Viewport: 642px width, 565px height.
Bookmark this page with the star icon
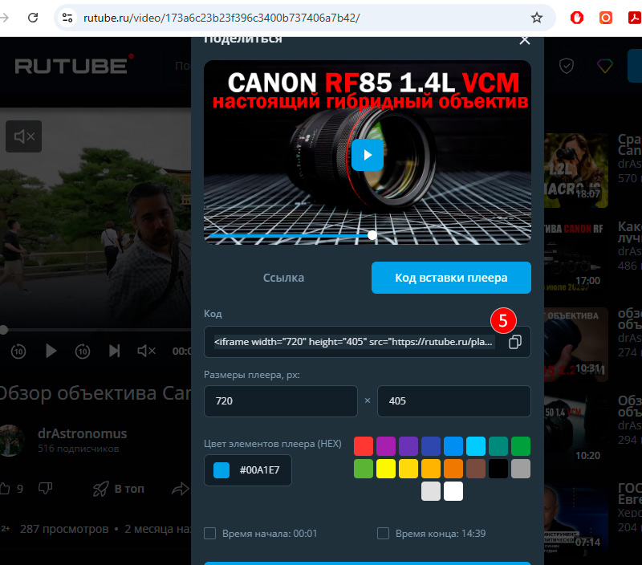537,17
